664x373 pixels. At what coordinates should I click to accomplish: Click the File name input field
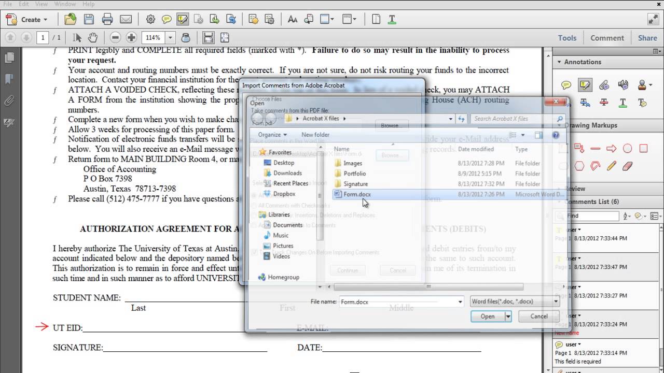(398, 302)
